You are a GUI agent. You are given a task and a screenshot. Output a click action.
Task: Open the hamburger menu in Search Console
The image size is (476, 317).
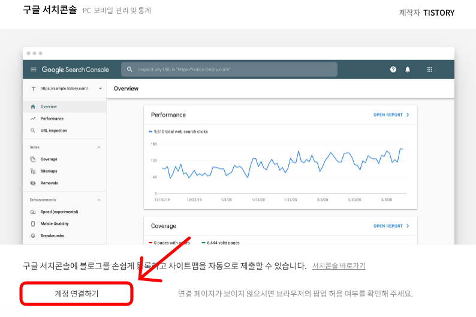tap(34, 70)
